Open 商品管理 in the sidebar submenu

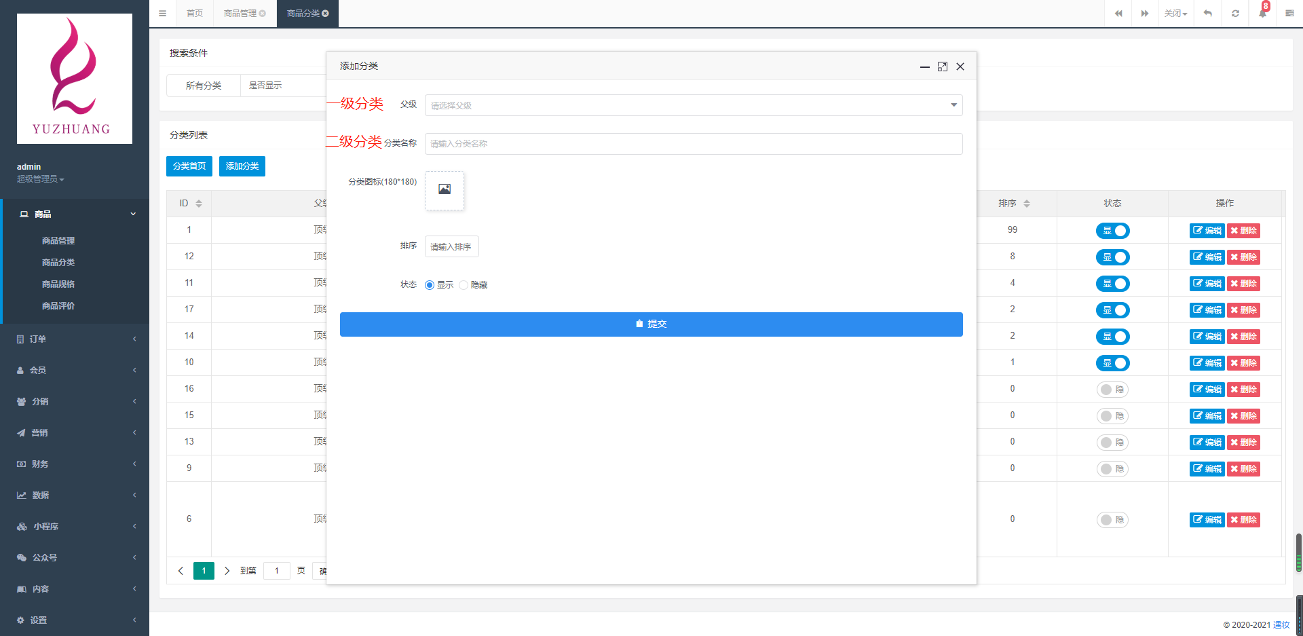[x=58, y=241]
